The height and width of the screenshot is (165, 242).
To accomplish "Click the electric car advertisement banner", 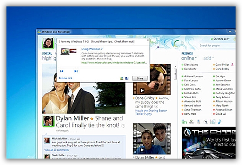I will point(209,143).
